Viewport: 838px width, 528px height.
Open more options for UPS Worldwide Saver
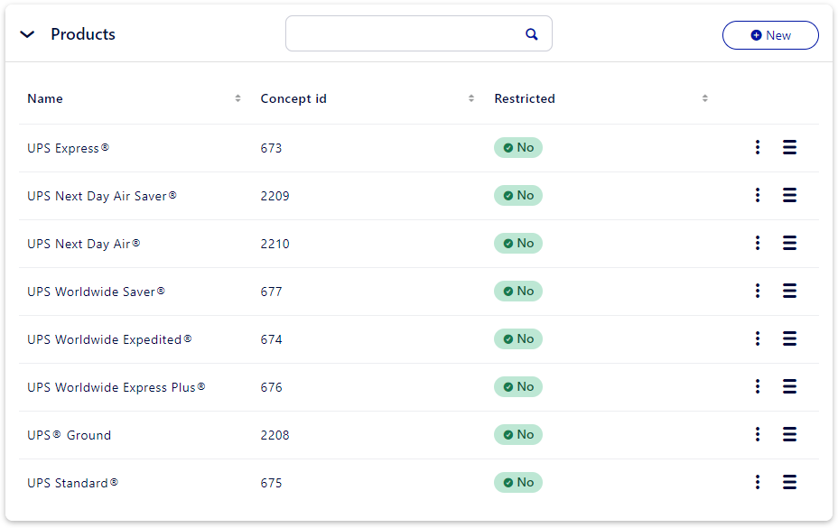(758, 291)
